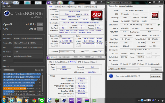Click the Info input field in Cinebench
Image resolution: width=165 pixels, height=103 pixels.
pyautogui.click(x=28, y=61)
